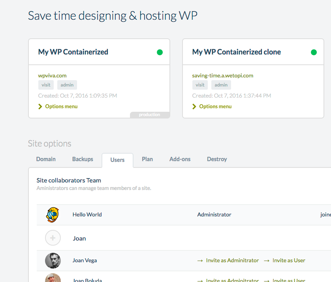Click green status dot on My WP Containerized
Screen dimensions: 331x282
[160, 52]
